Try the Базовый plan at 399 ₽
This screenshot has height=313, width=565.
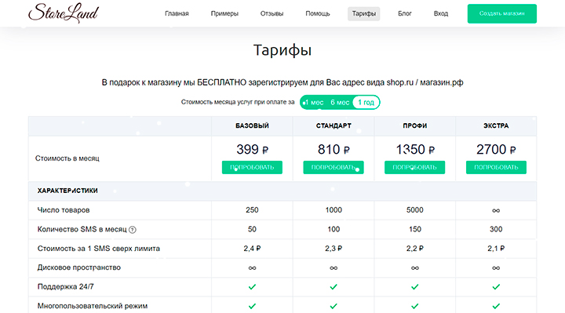(252, 167)
